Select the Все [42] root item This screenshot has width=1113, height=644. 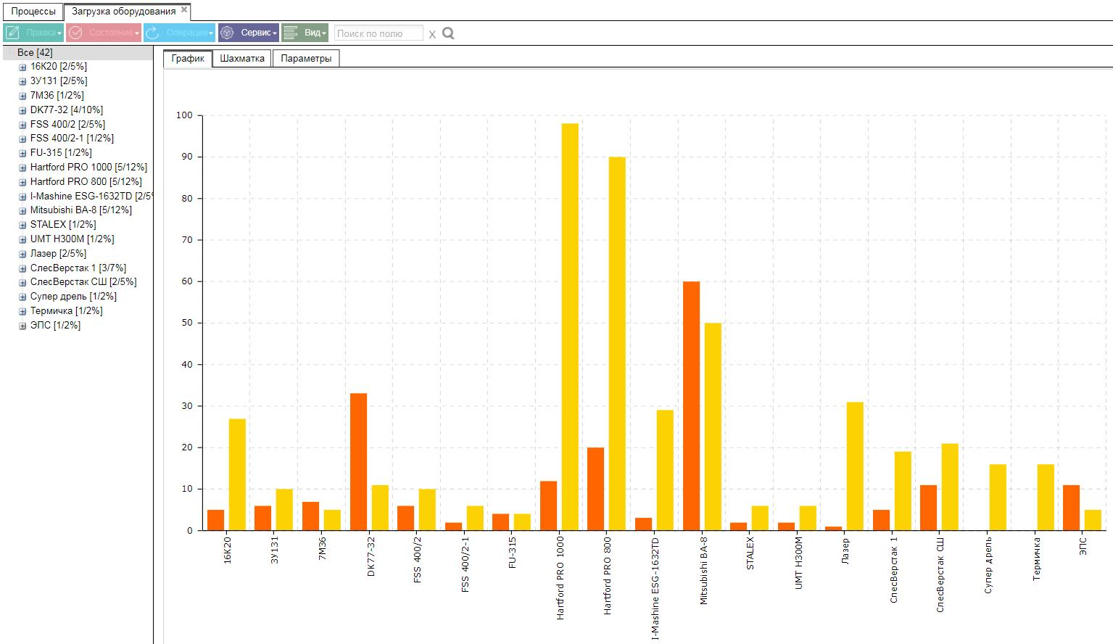(35, 52)
